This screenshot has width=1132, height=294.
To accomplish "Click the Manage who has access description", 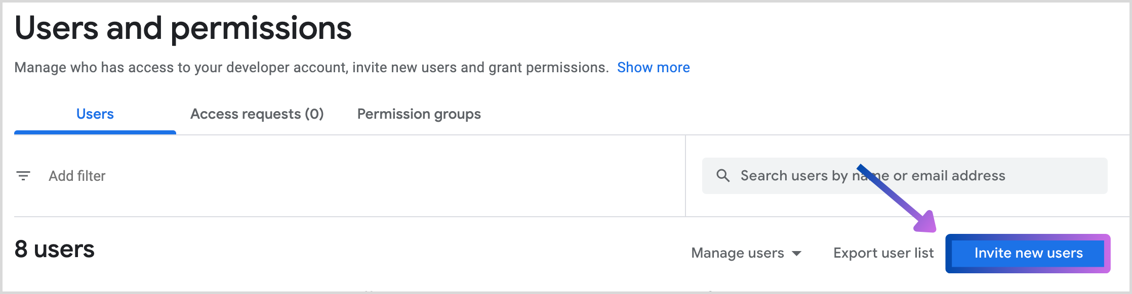I will click(311, 68).
